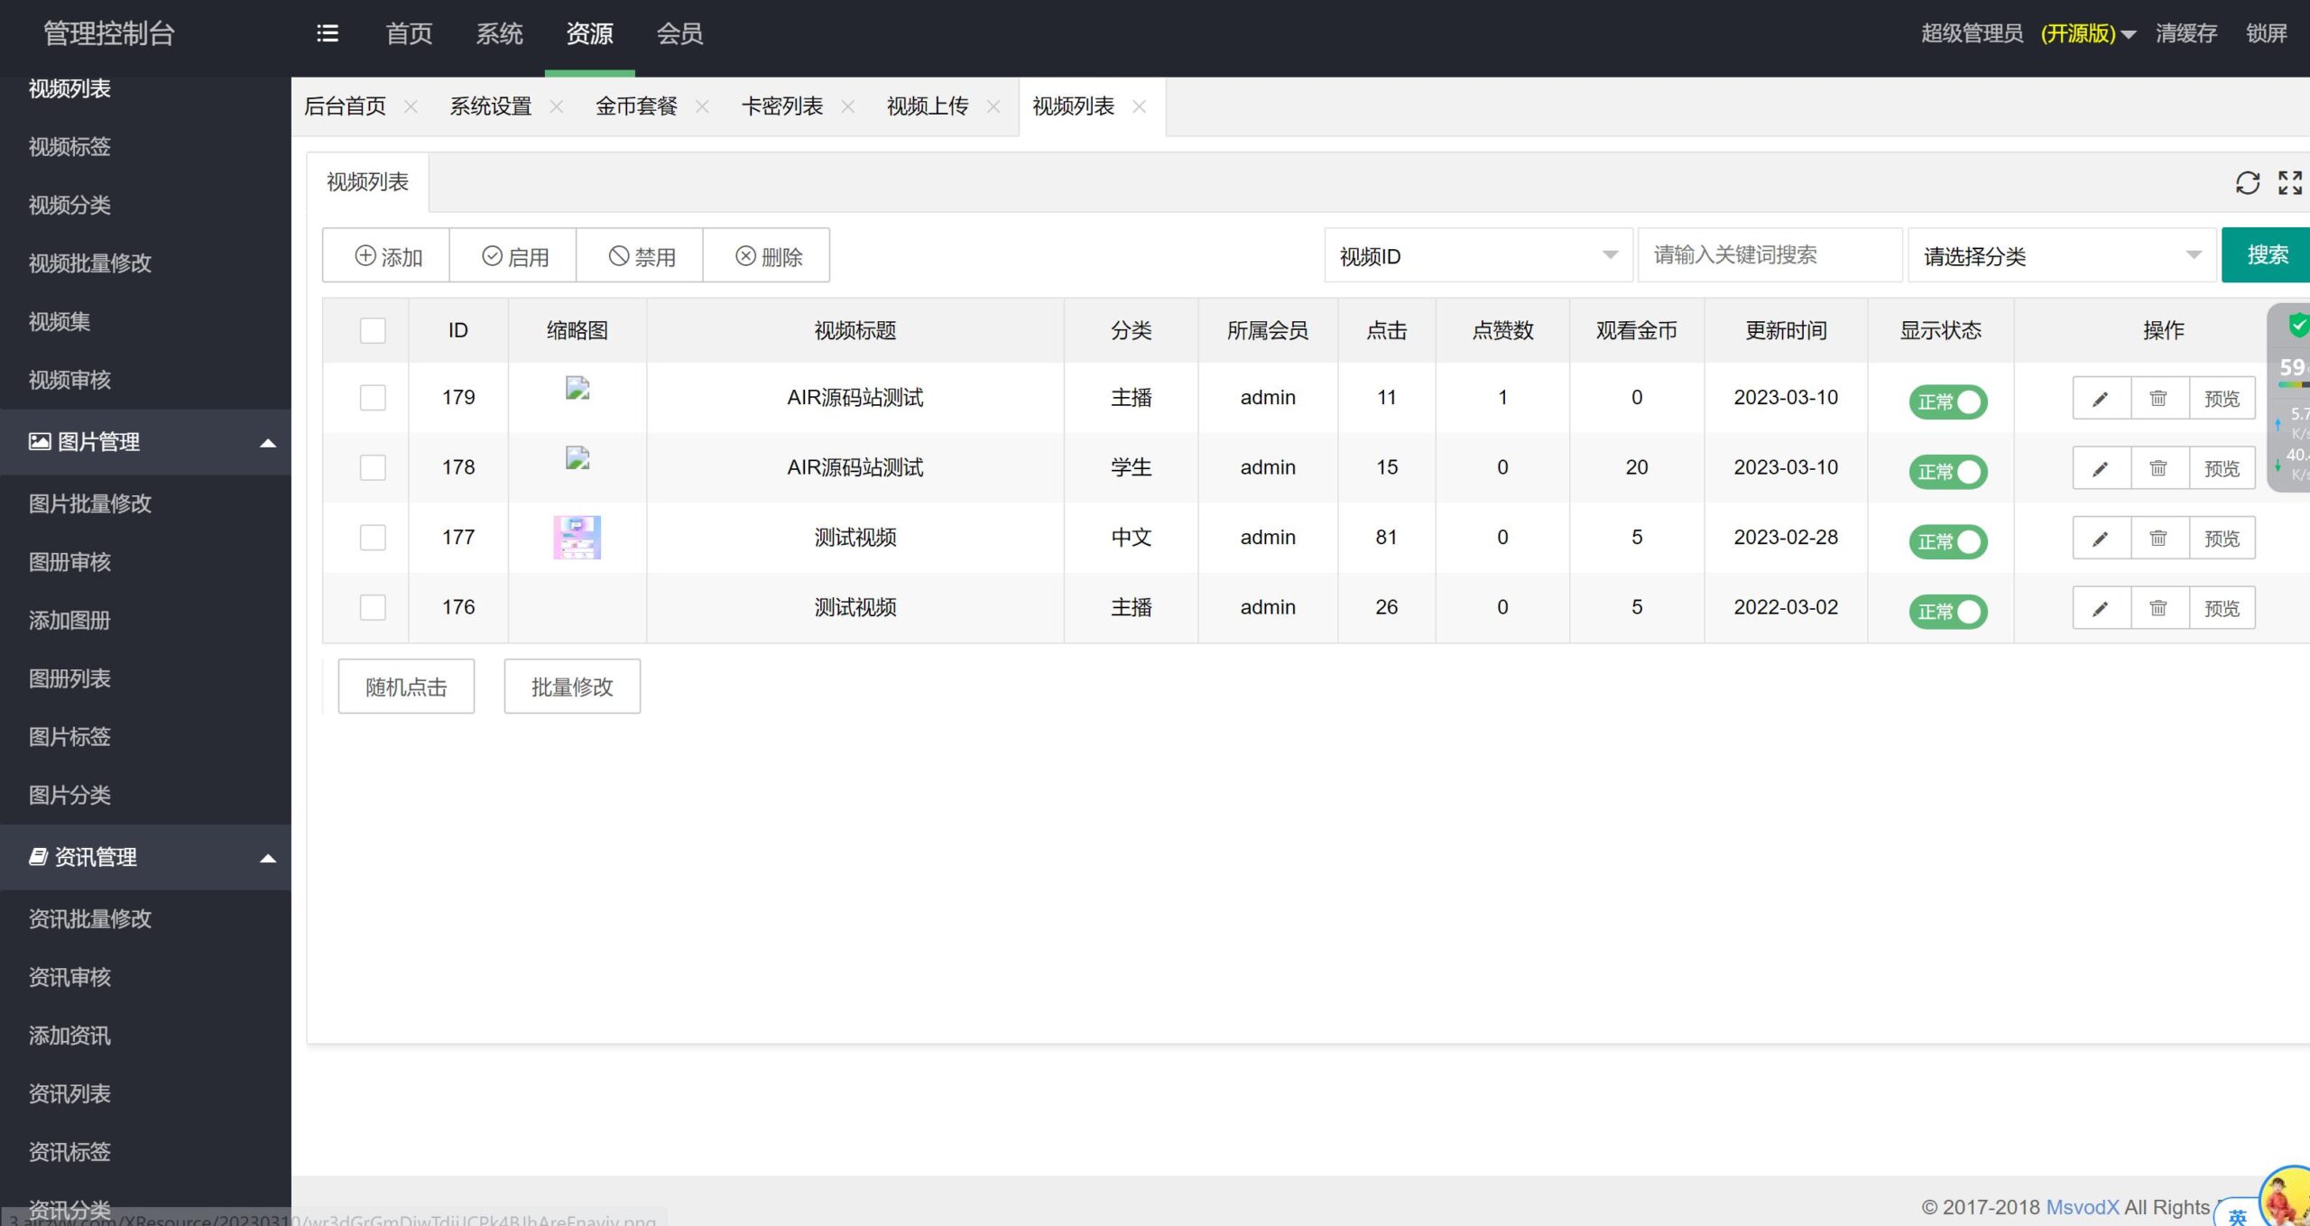Click the green 搜索 button
Viewport: 2310px width, 1226px height.
[x=2267, y=255]
